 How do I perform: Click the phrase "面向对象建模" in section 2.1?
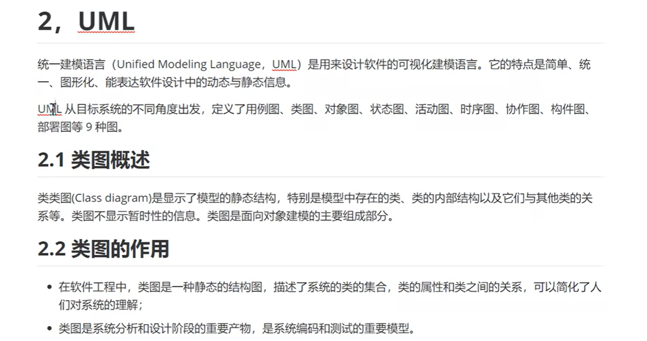pos(285,216)
